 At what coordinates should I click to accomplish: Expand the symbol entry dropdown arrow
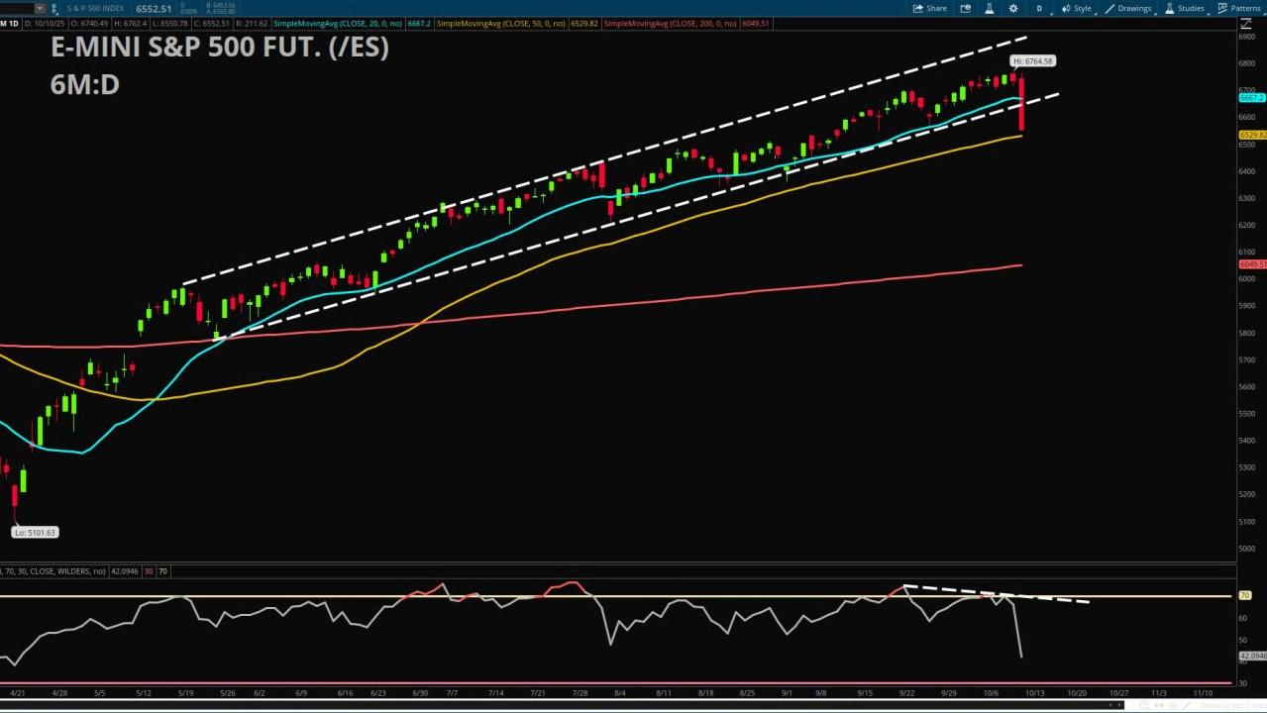click(40, 8)
